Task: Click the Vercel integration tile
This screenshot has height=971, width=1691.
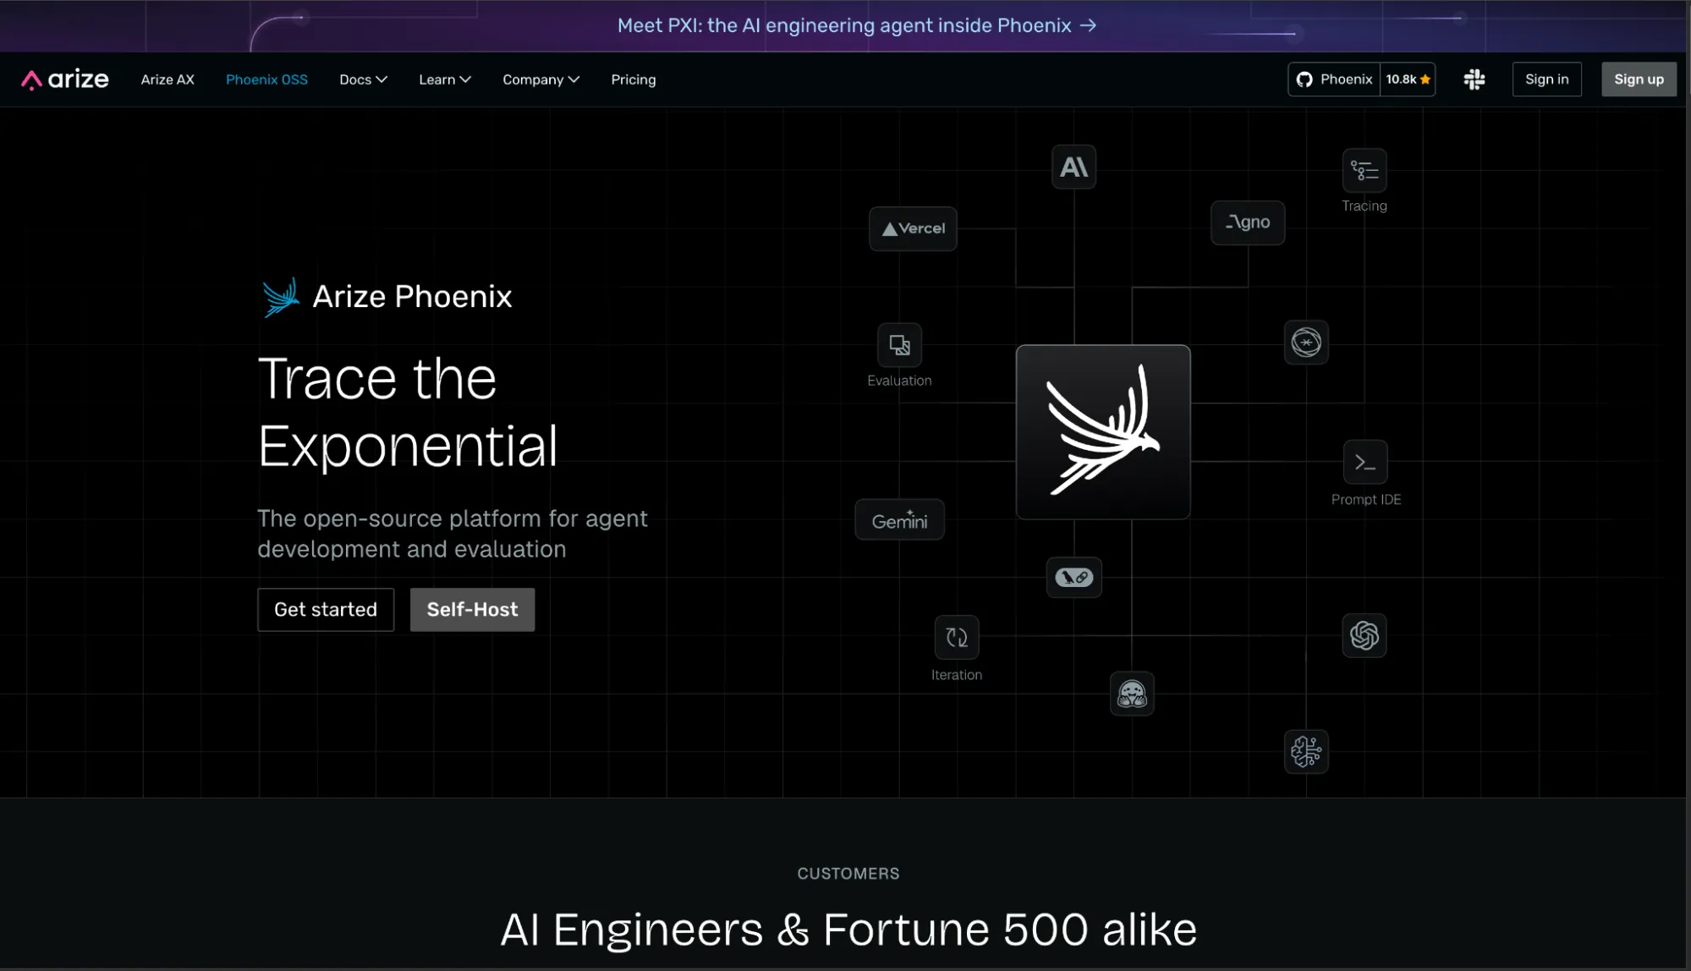Action: point(913,228)
